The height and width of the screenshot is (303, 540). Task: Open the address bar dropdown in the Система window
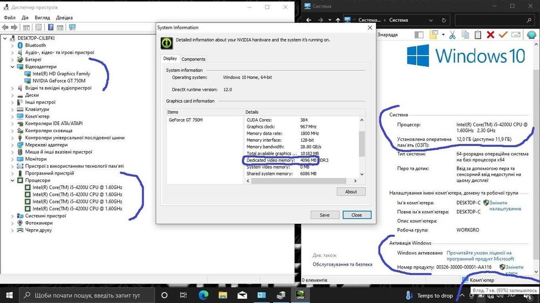(x=431, y=20)
